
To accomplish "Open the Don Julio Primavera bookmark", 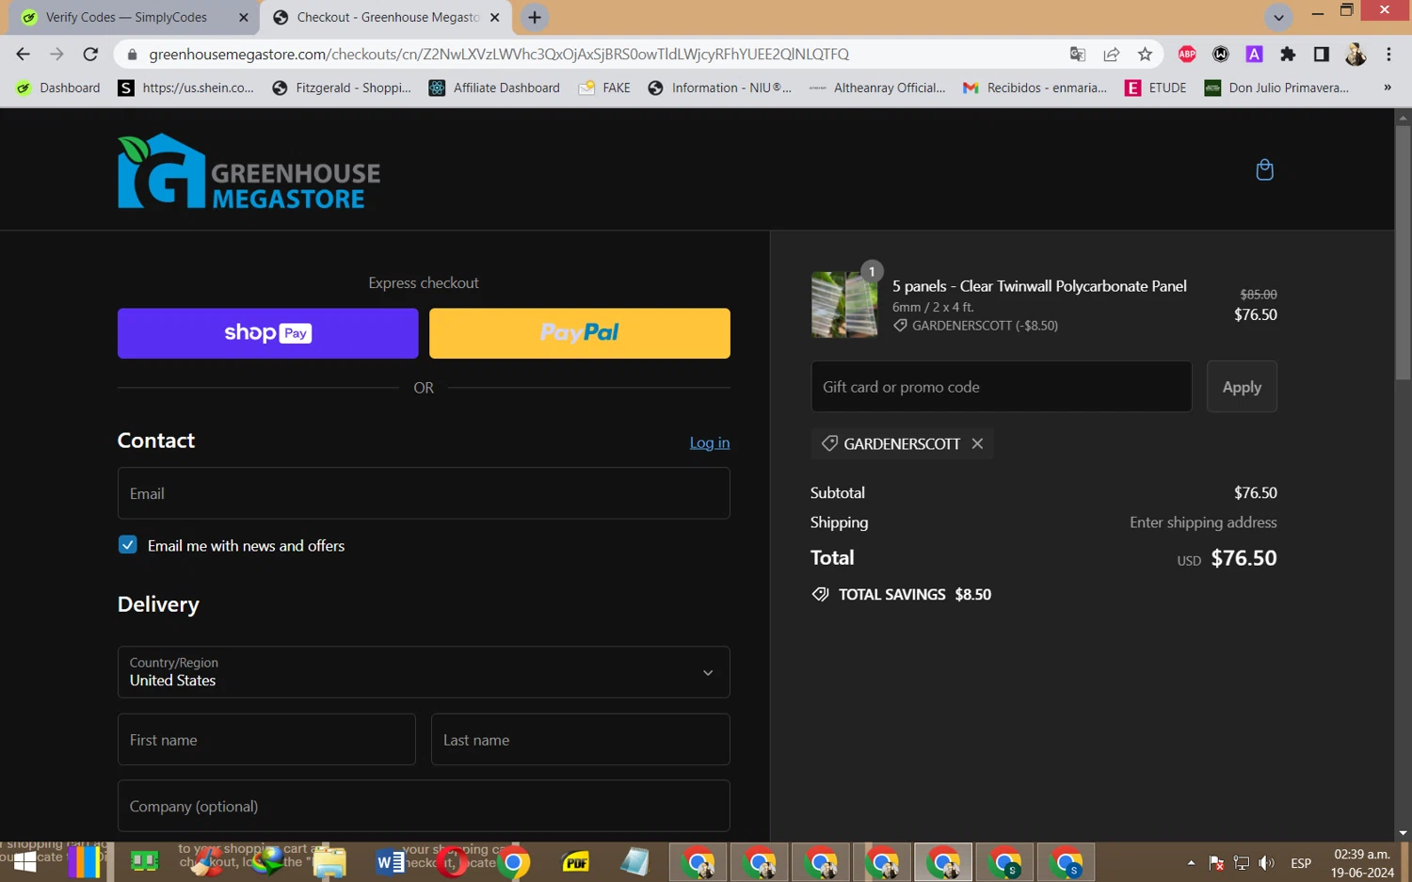I will pos(1276,88).
